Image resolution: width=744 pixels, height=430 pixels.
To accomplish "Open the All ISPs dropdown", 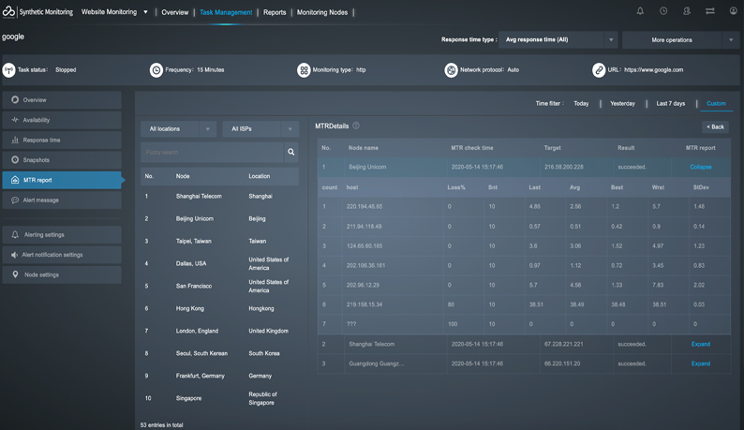I will pyautogui.click(x=260, y=128).
